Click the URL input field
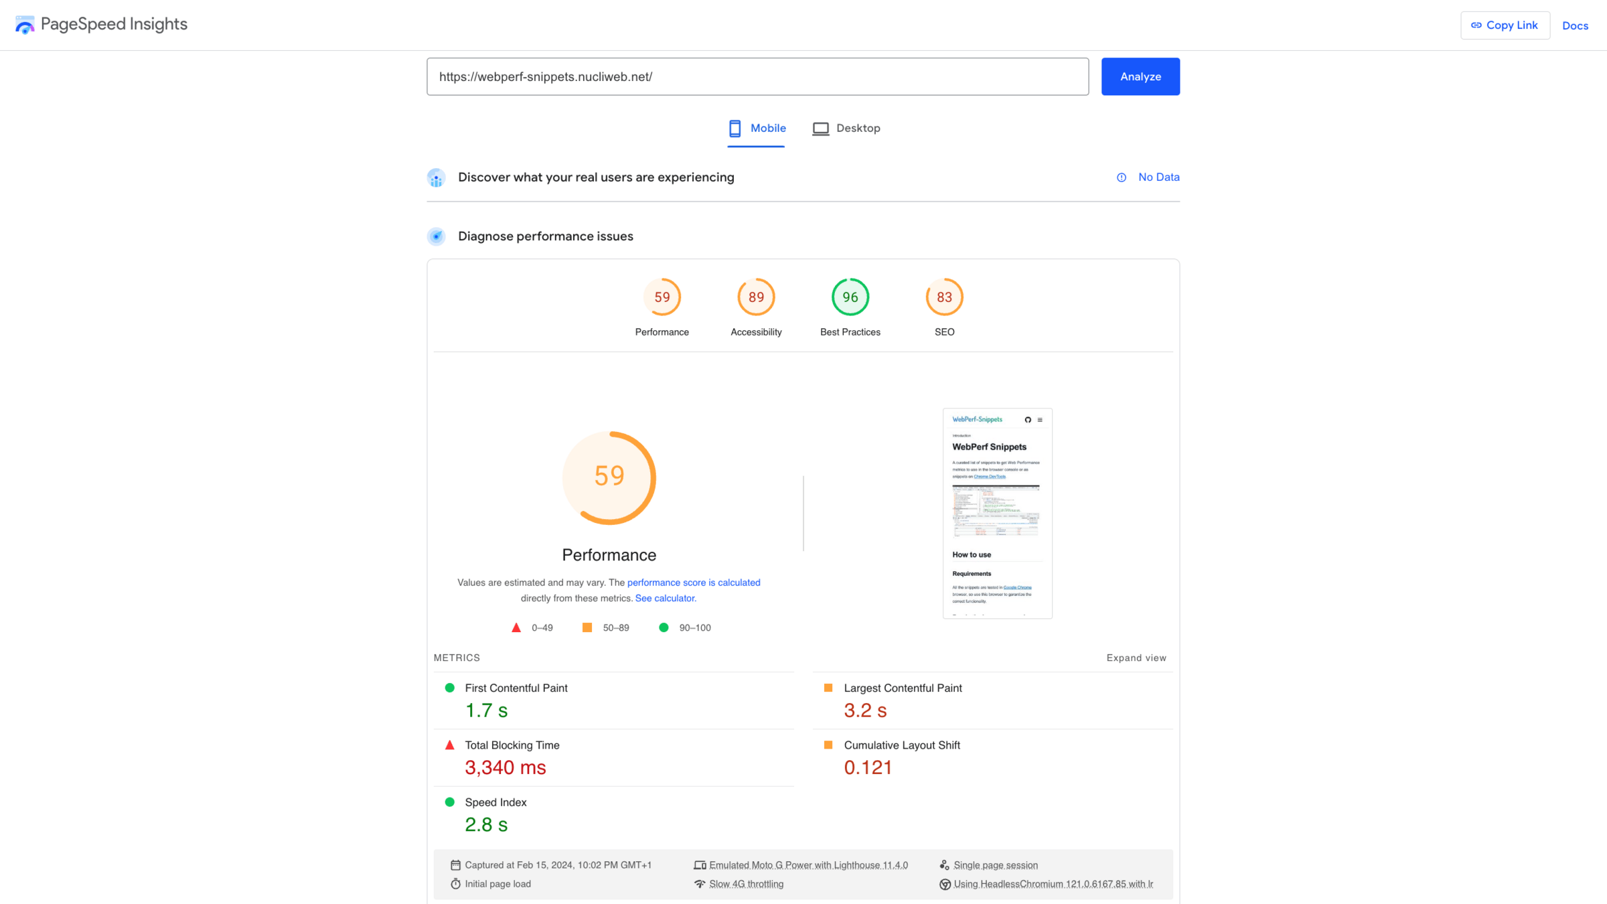The image size is (1607, 904). tap(757, 76)
